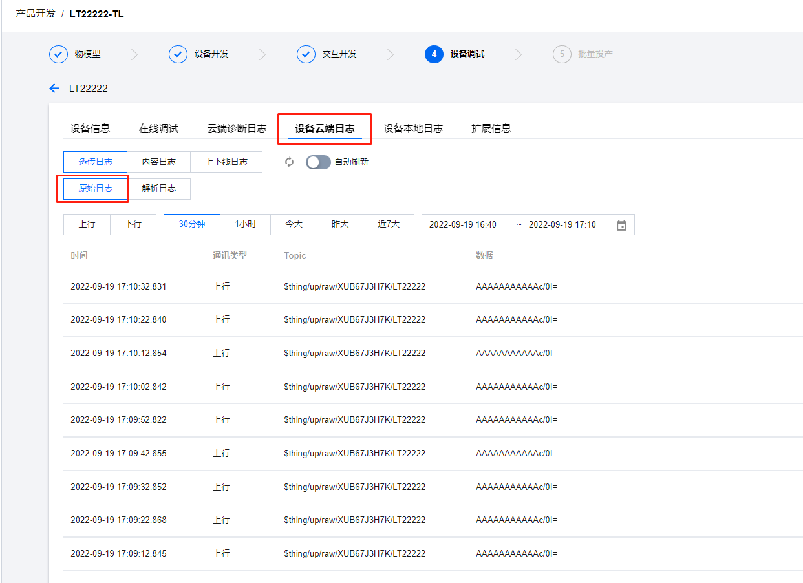
Task: Select log row 17:10:22.840 timestamp
Action: point(118,320)
